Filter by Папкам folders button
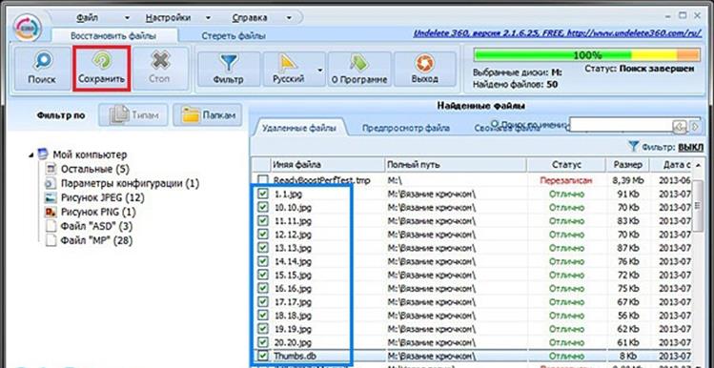Screen dimensions: 714x368 pos(207,115)
